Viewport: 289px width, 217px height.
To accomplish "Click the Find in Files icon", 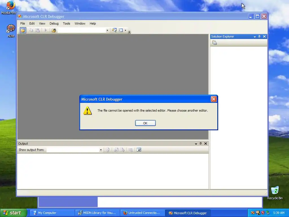I will point(54,30).
